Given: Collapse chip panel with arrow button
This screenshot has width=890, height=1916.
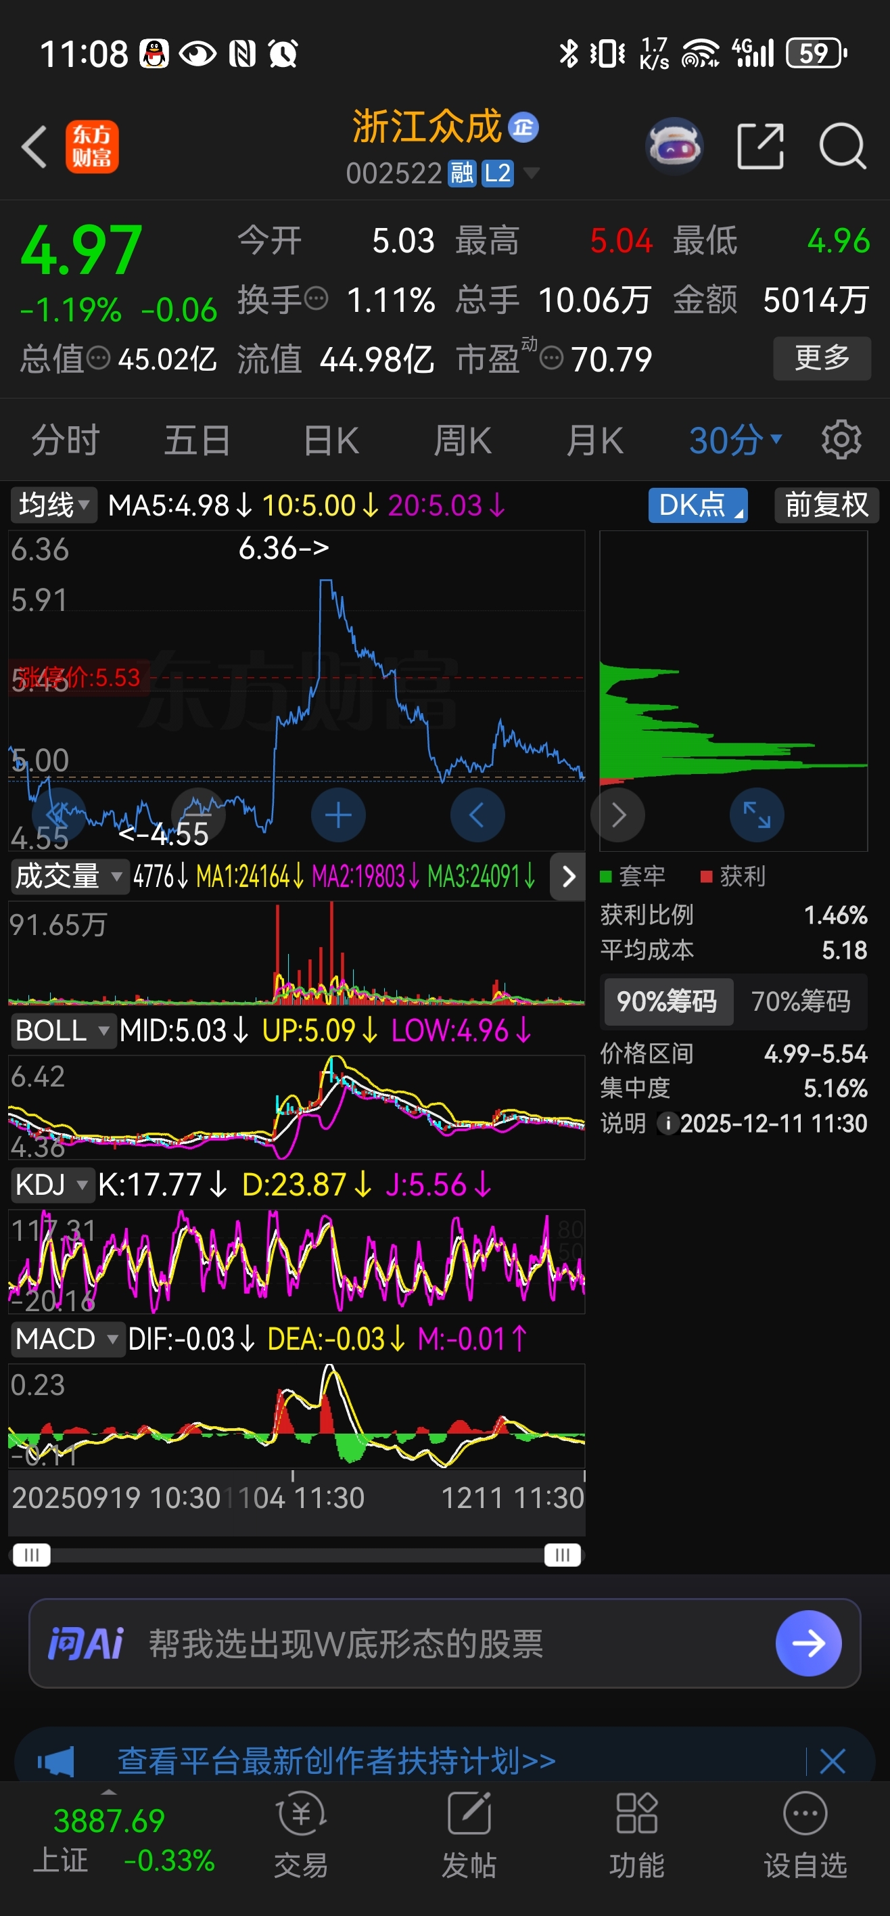Looking at the screenshot, I should click(x=568, y=876).
